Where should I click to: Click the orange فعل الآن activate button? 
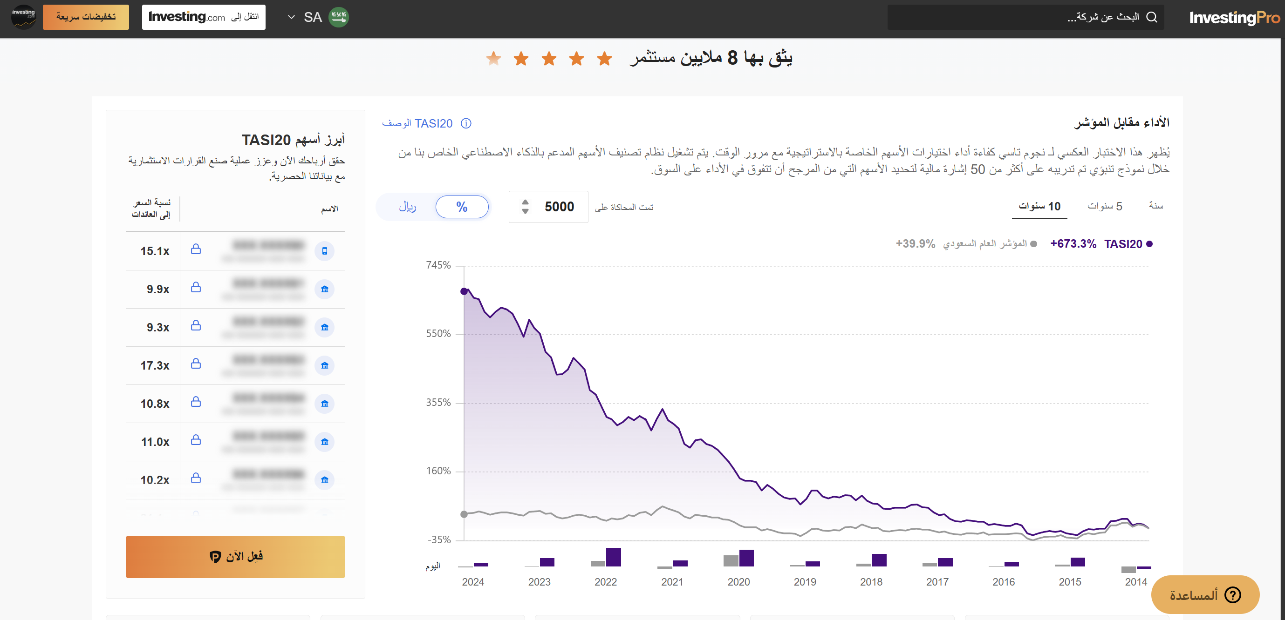coord(235,557)
